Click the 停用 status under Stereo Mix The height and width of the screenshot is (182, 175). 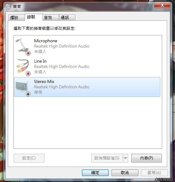tap(38, 92)
